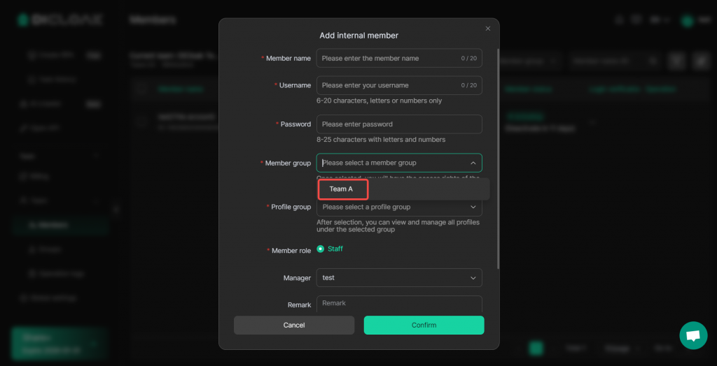Click the green current page number

[536, 348]
